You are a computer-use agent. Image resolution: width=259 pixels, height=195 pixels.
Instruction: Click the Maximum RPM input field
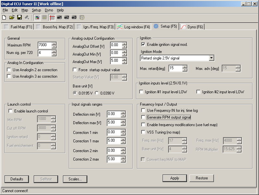click(x=44, y=45)
